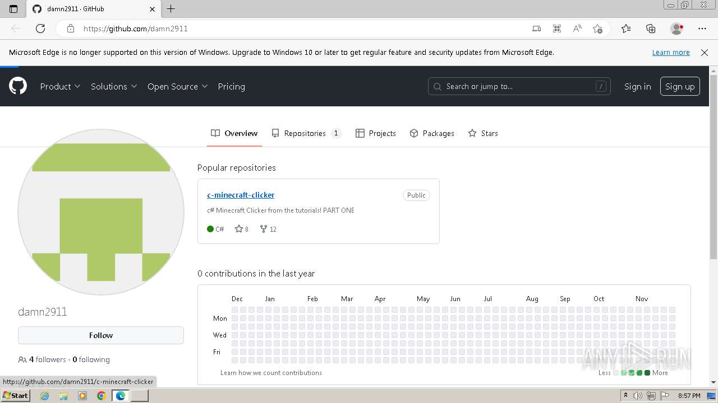This screenshot has height=403, width=718.
Task: Click the volume icon in system tray
Action: [638, 396]
